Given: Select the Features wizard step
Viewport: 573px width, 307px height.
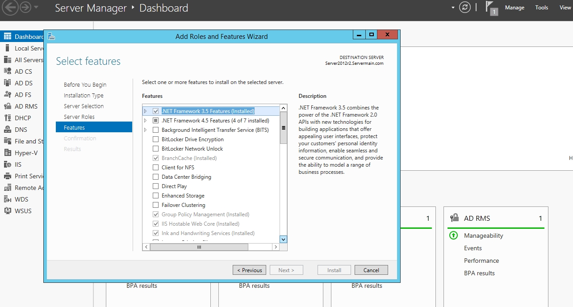Looking at the screenshot, I should click(x=94, y=127).
